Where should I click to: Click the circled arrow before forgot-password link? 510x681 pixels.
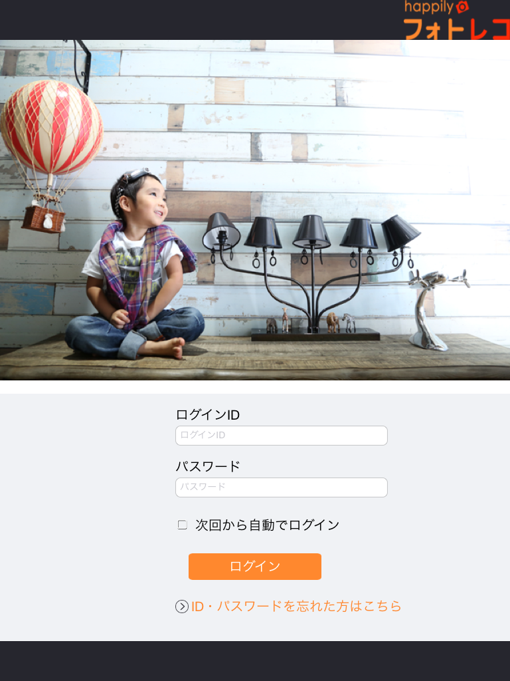click(182, 607)
